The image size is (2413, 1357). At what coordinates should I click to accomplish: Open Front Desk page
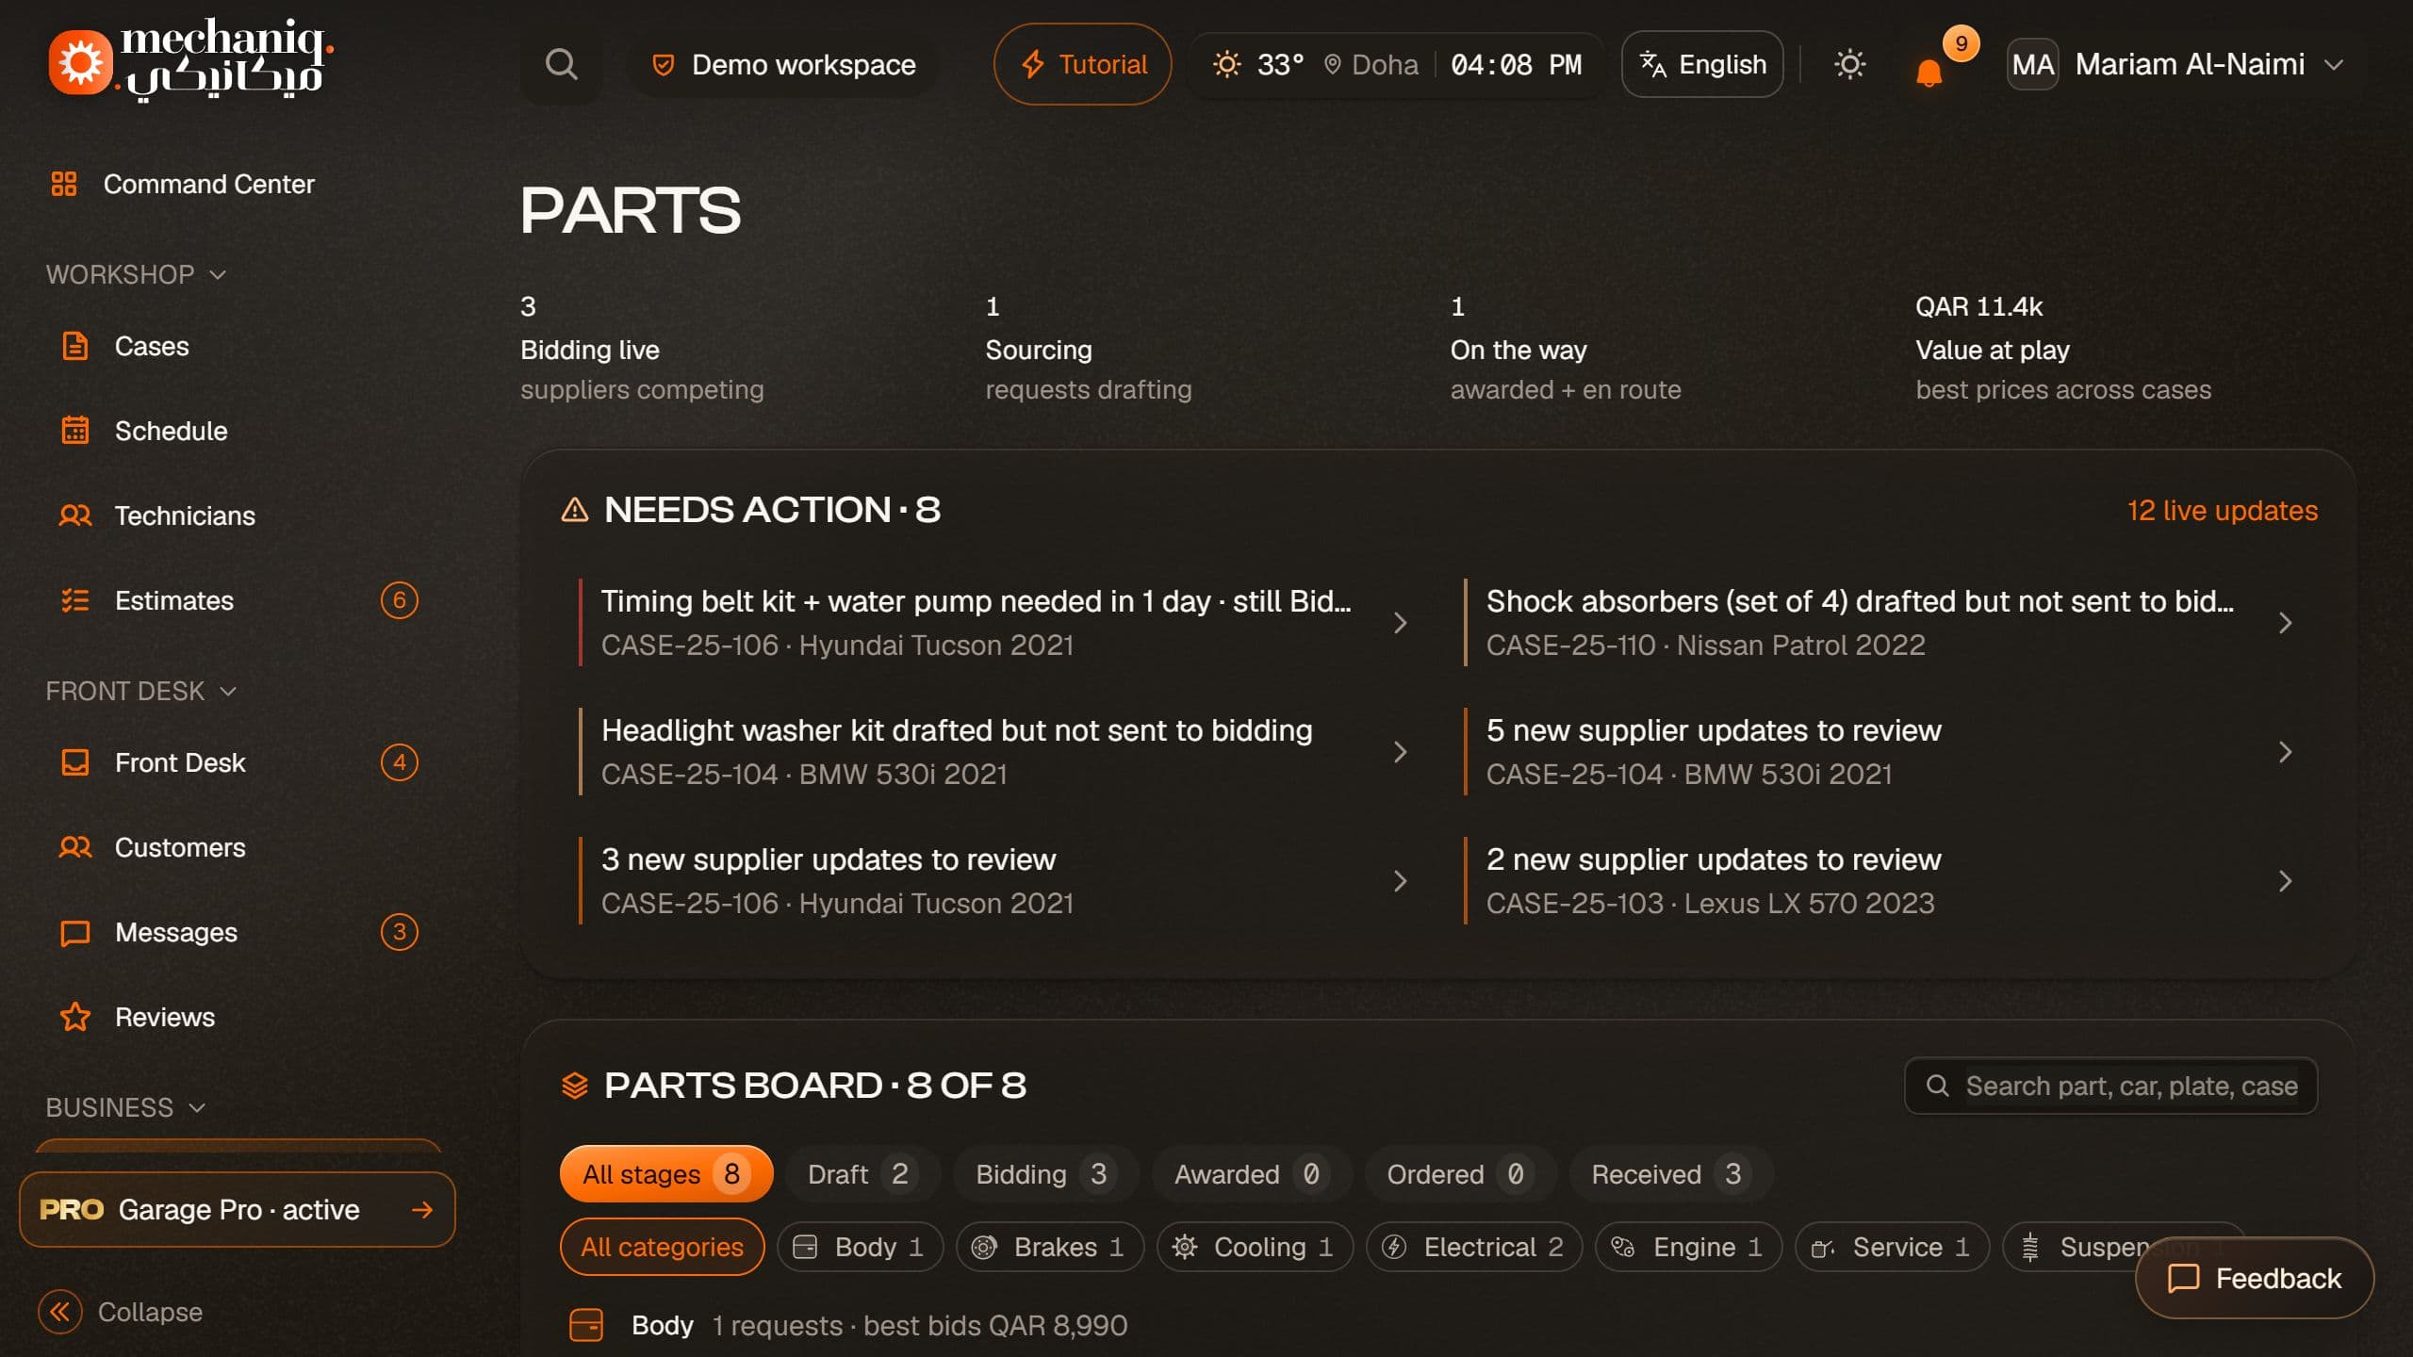click(x=236, y=762)
